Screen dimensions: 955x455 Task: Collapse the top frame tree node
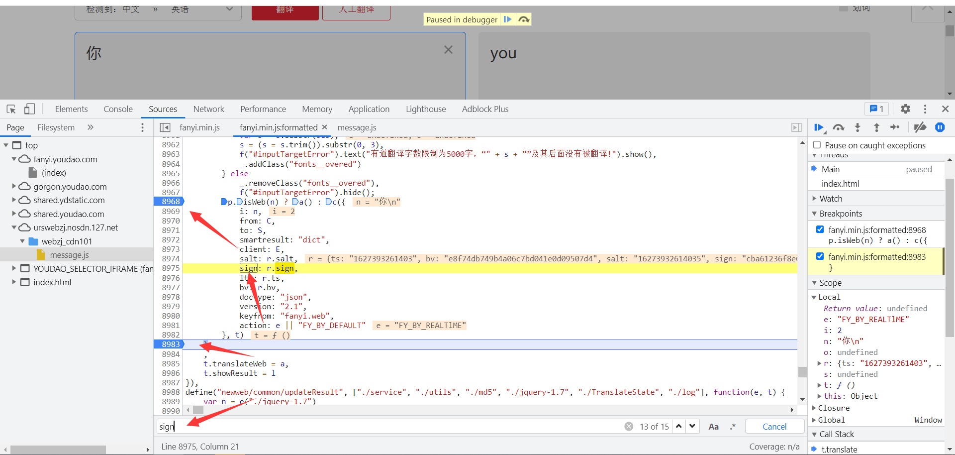[x=6, y=145]
